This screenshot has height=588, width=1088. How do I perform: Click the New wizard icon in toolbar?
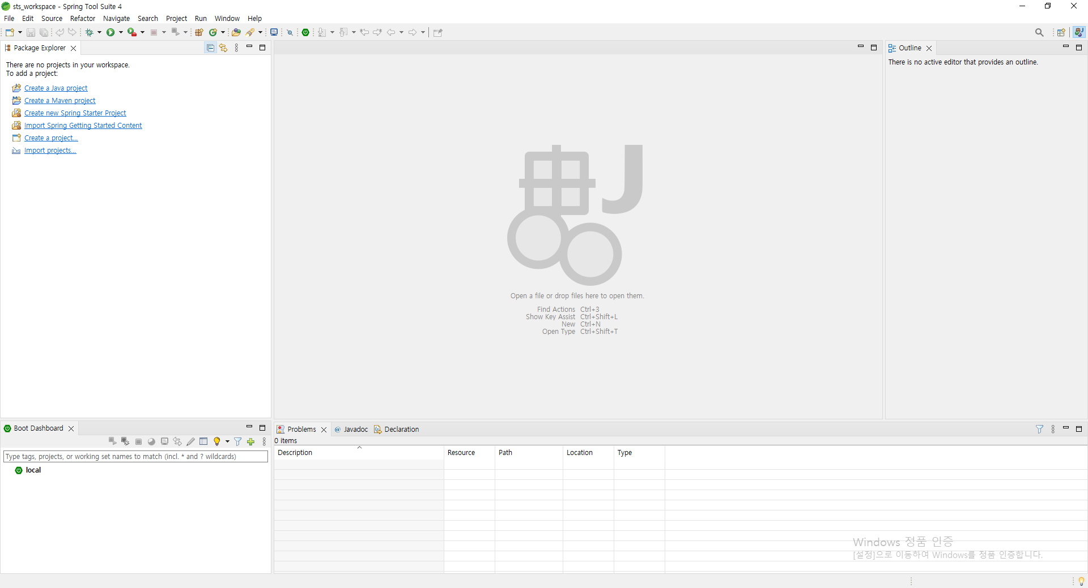10,32
